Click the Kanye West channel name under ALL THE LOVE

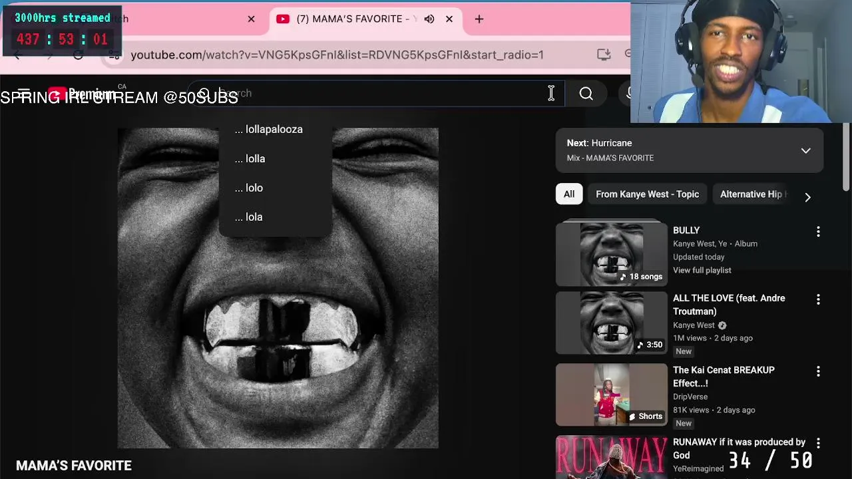pos(694,325)
